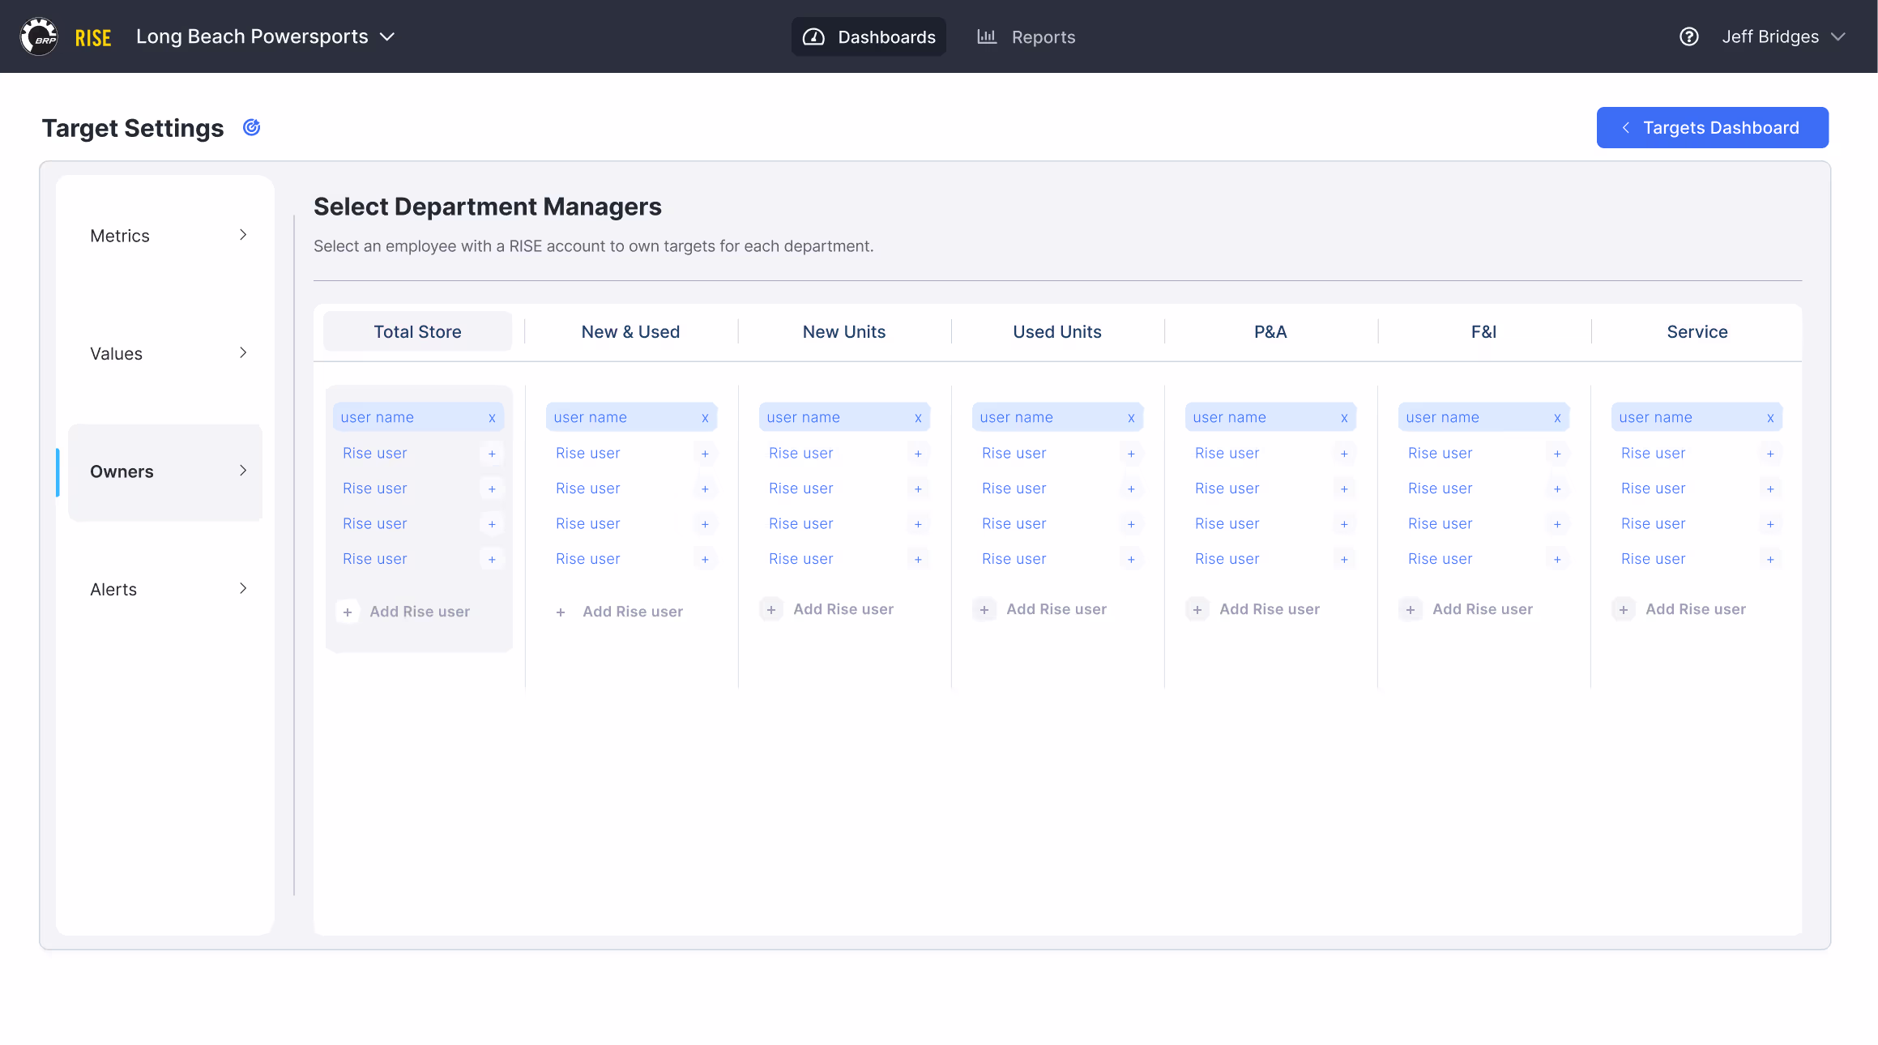Click the user name chip in Total Store
1878x1045 pixels.
click(x=419, y=417)
